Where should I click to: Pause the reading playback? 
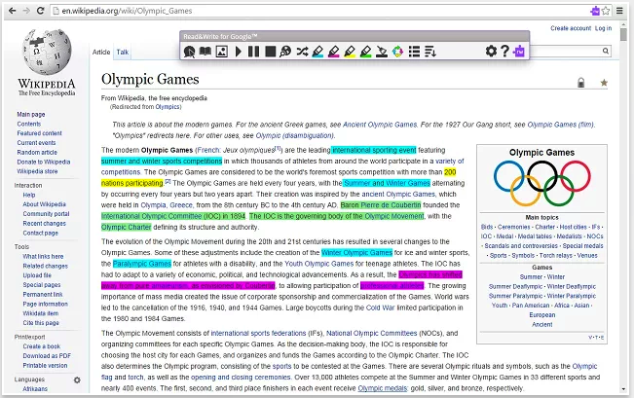click(x=253, y=52)
